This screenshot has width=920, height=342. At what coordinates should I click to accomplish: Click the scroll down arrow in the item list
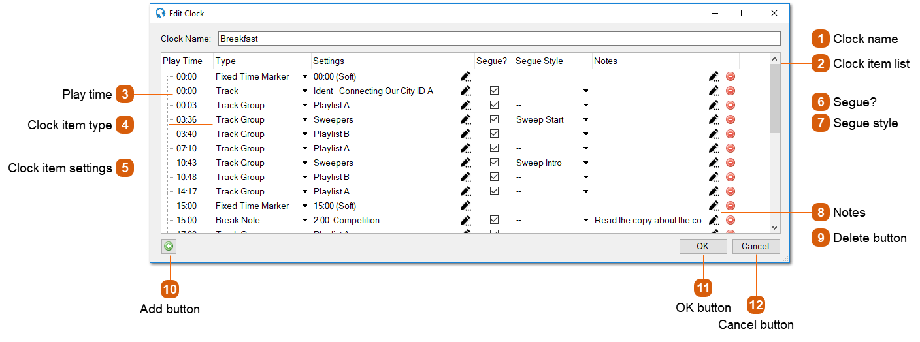pyautogui.click(x=774, y=227)
